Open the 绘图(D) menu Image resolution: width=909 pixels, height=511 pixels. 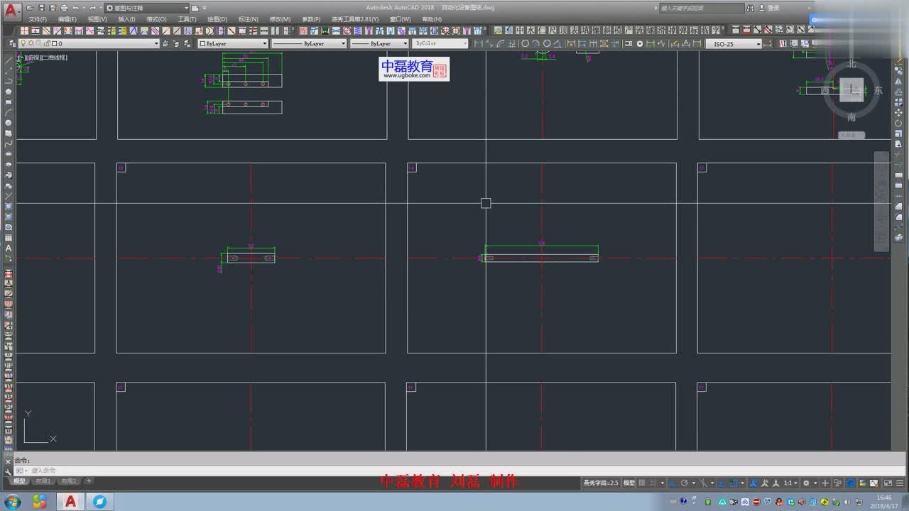point(217,19)
